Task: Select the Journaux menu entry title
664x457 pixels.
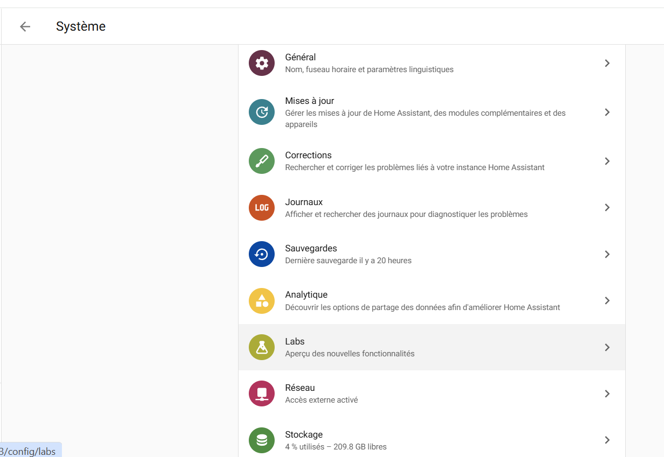Action: (x=304, y=202)
